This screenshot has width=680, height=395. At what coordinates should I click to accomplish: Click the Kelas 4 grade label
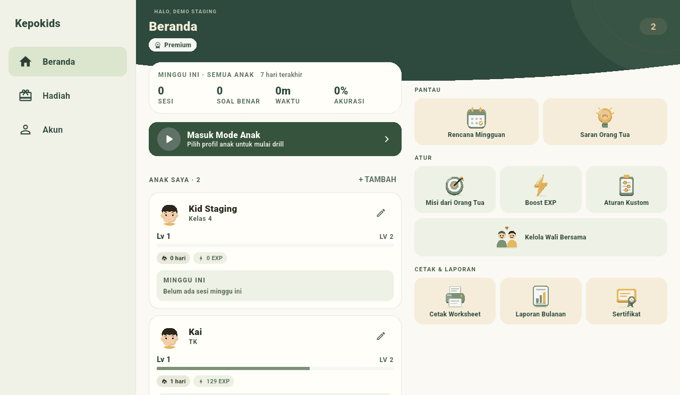pyautogui.click(x=200, y=219)
